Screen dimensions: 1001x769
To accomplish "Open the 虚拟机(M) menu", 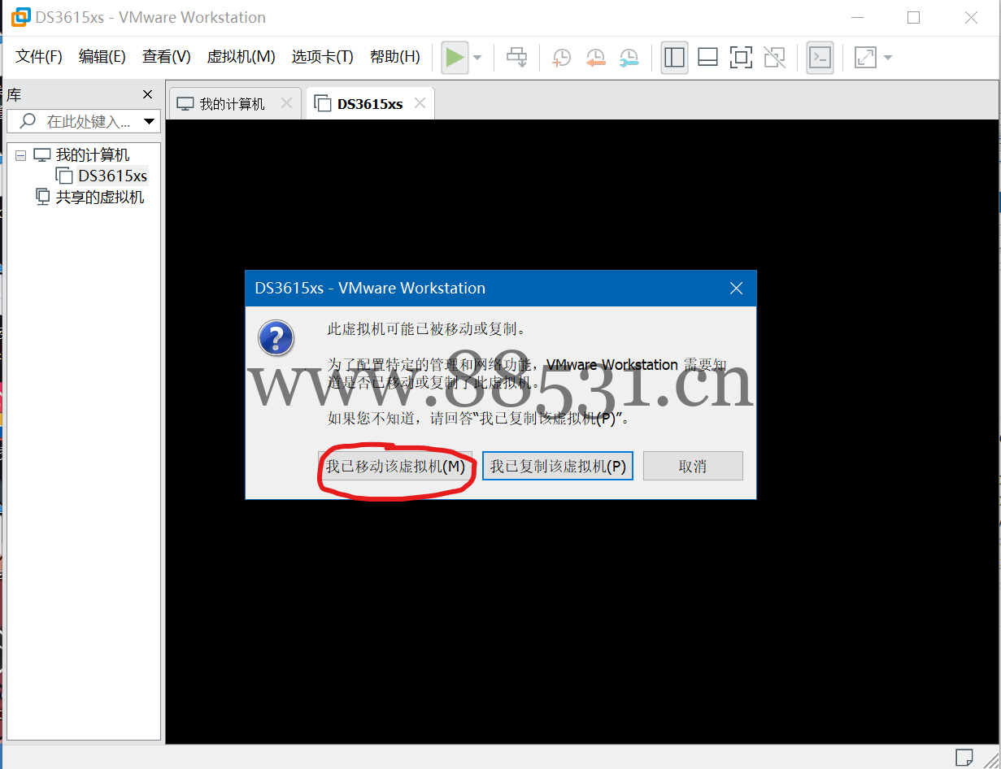I will click(241, 56).
